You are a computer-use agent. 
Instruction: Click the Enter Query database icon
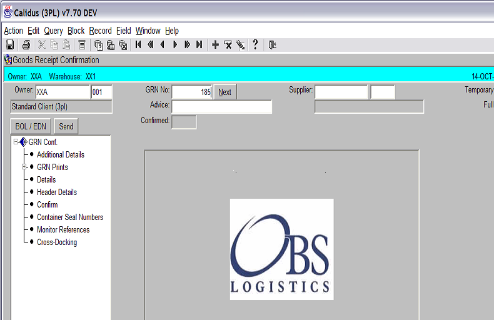tap(98, 45)
